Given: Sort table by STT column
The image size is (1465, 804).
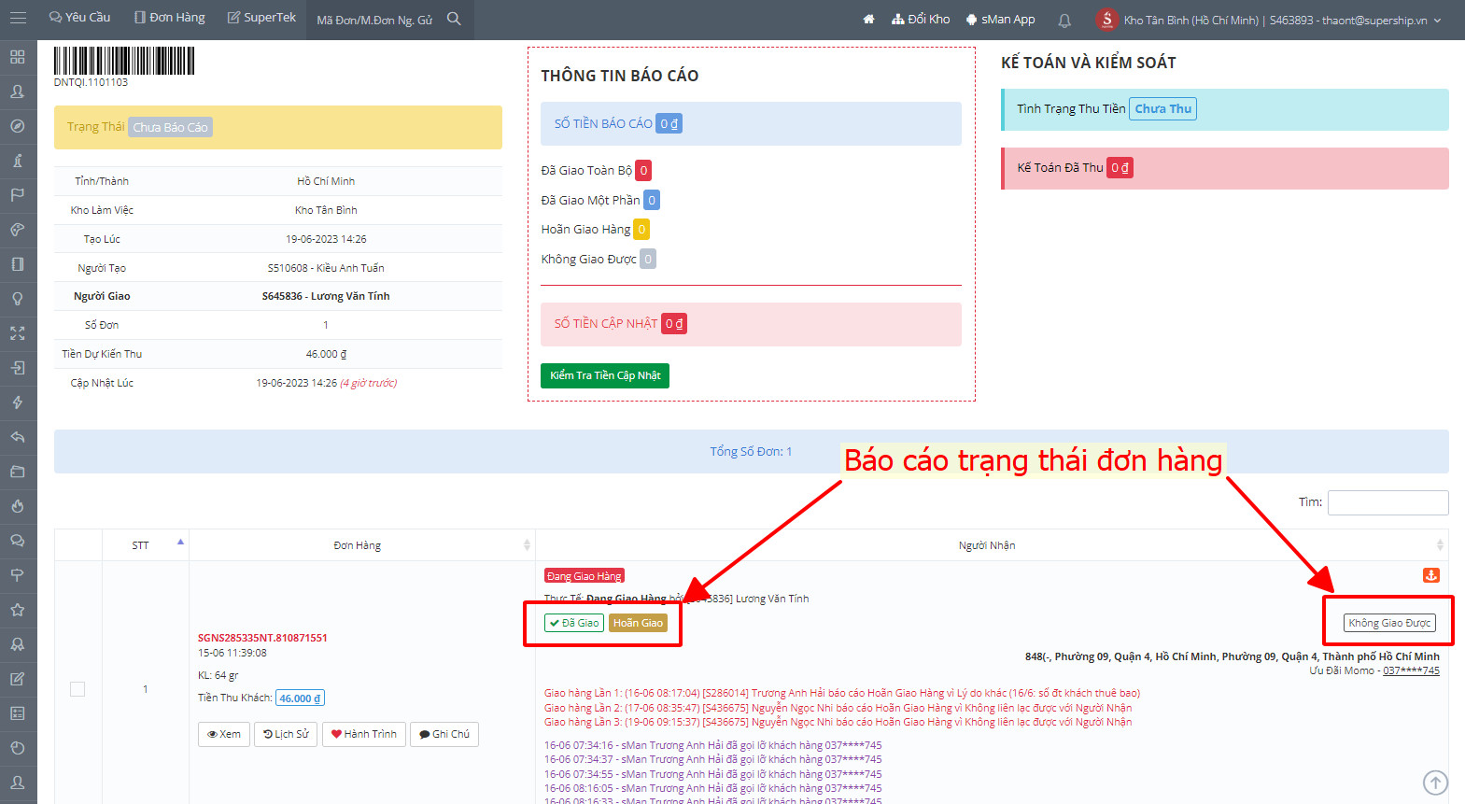Looking at the screenshot, I should (146, 545).
